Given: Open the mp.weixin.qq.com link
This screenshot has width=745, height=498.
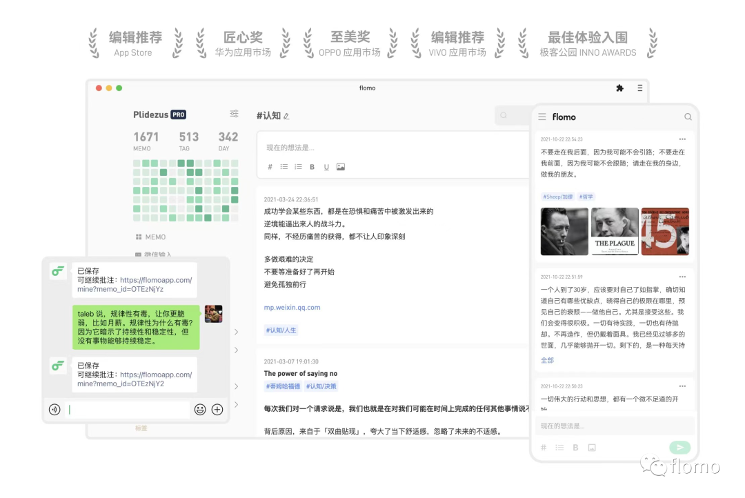Looking at the screenshot, I should [x=292, y=308].
